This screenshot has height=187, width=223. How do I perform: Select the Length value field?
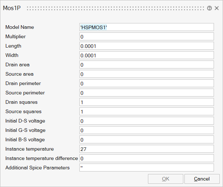point(147,46)
